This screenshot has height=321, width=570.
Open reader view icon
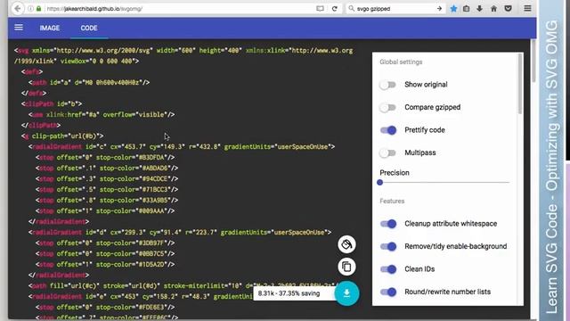point(320,8)
